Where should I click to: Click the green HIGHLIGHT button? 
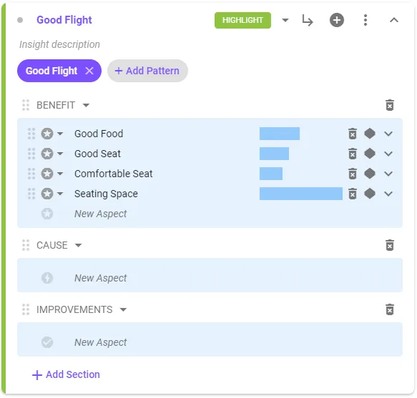[242, 20]
